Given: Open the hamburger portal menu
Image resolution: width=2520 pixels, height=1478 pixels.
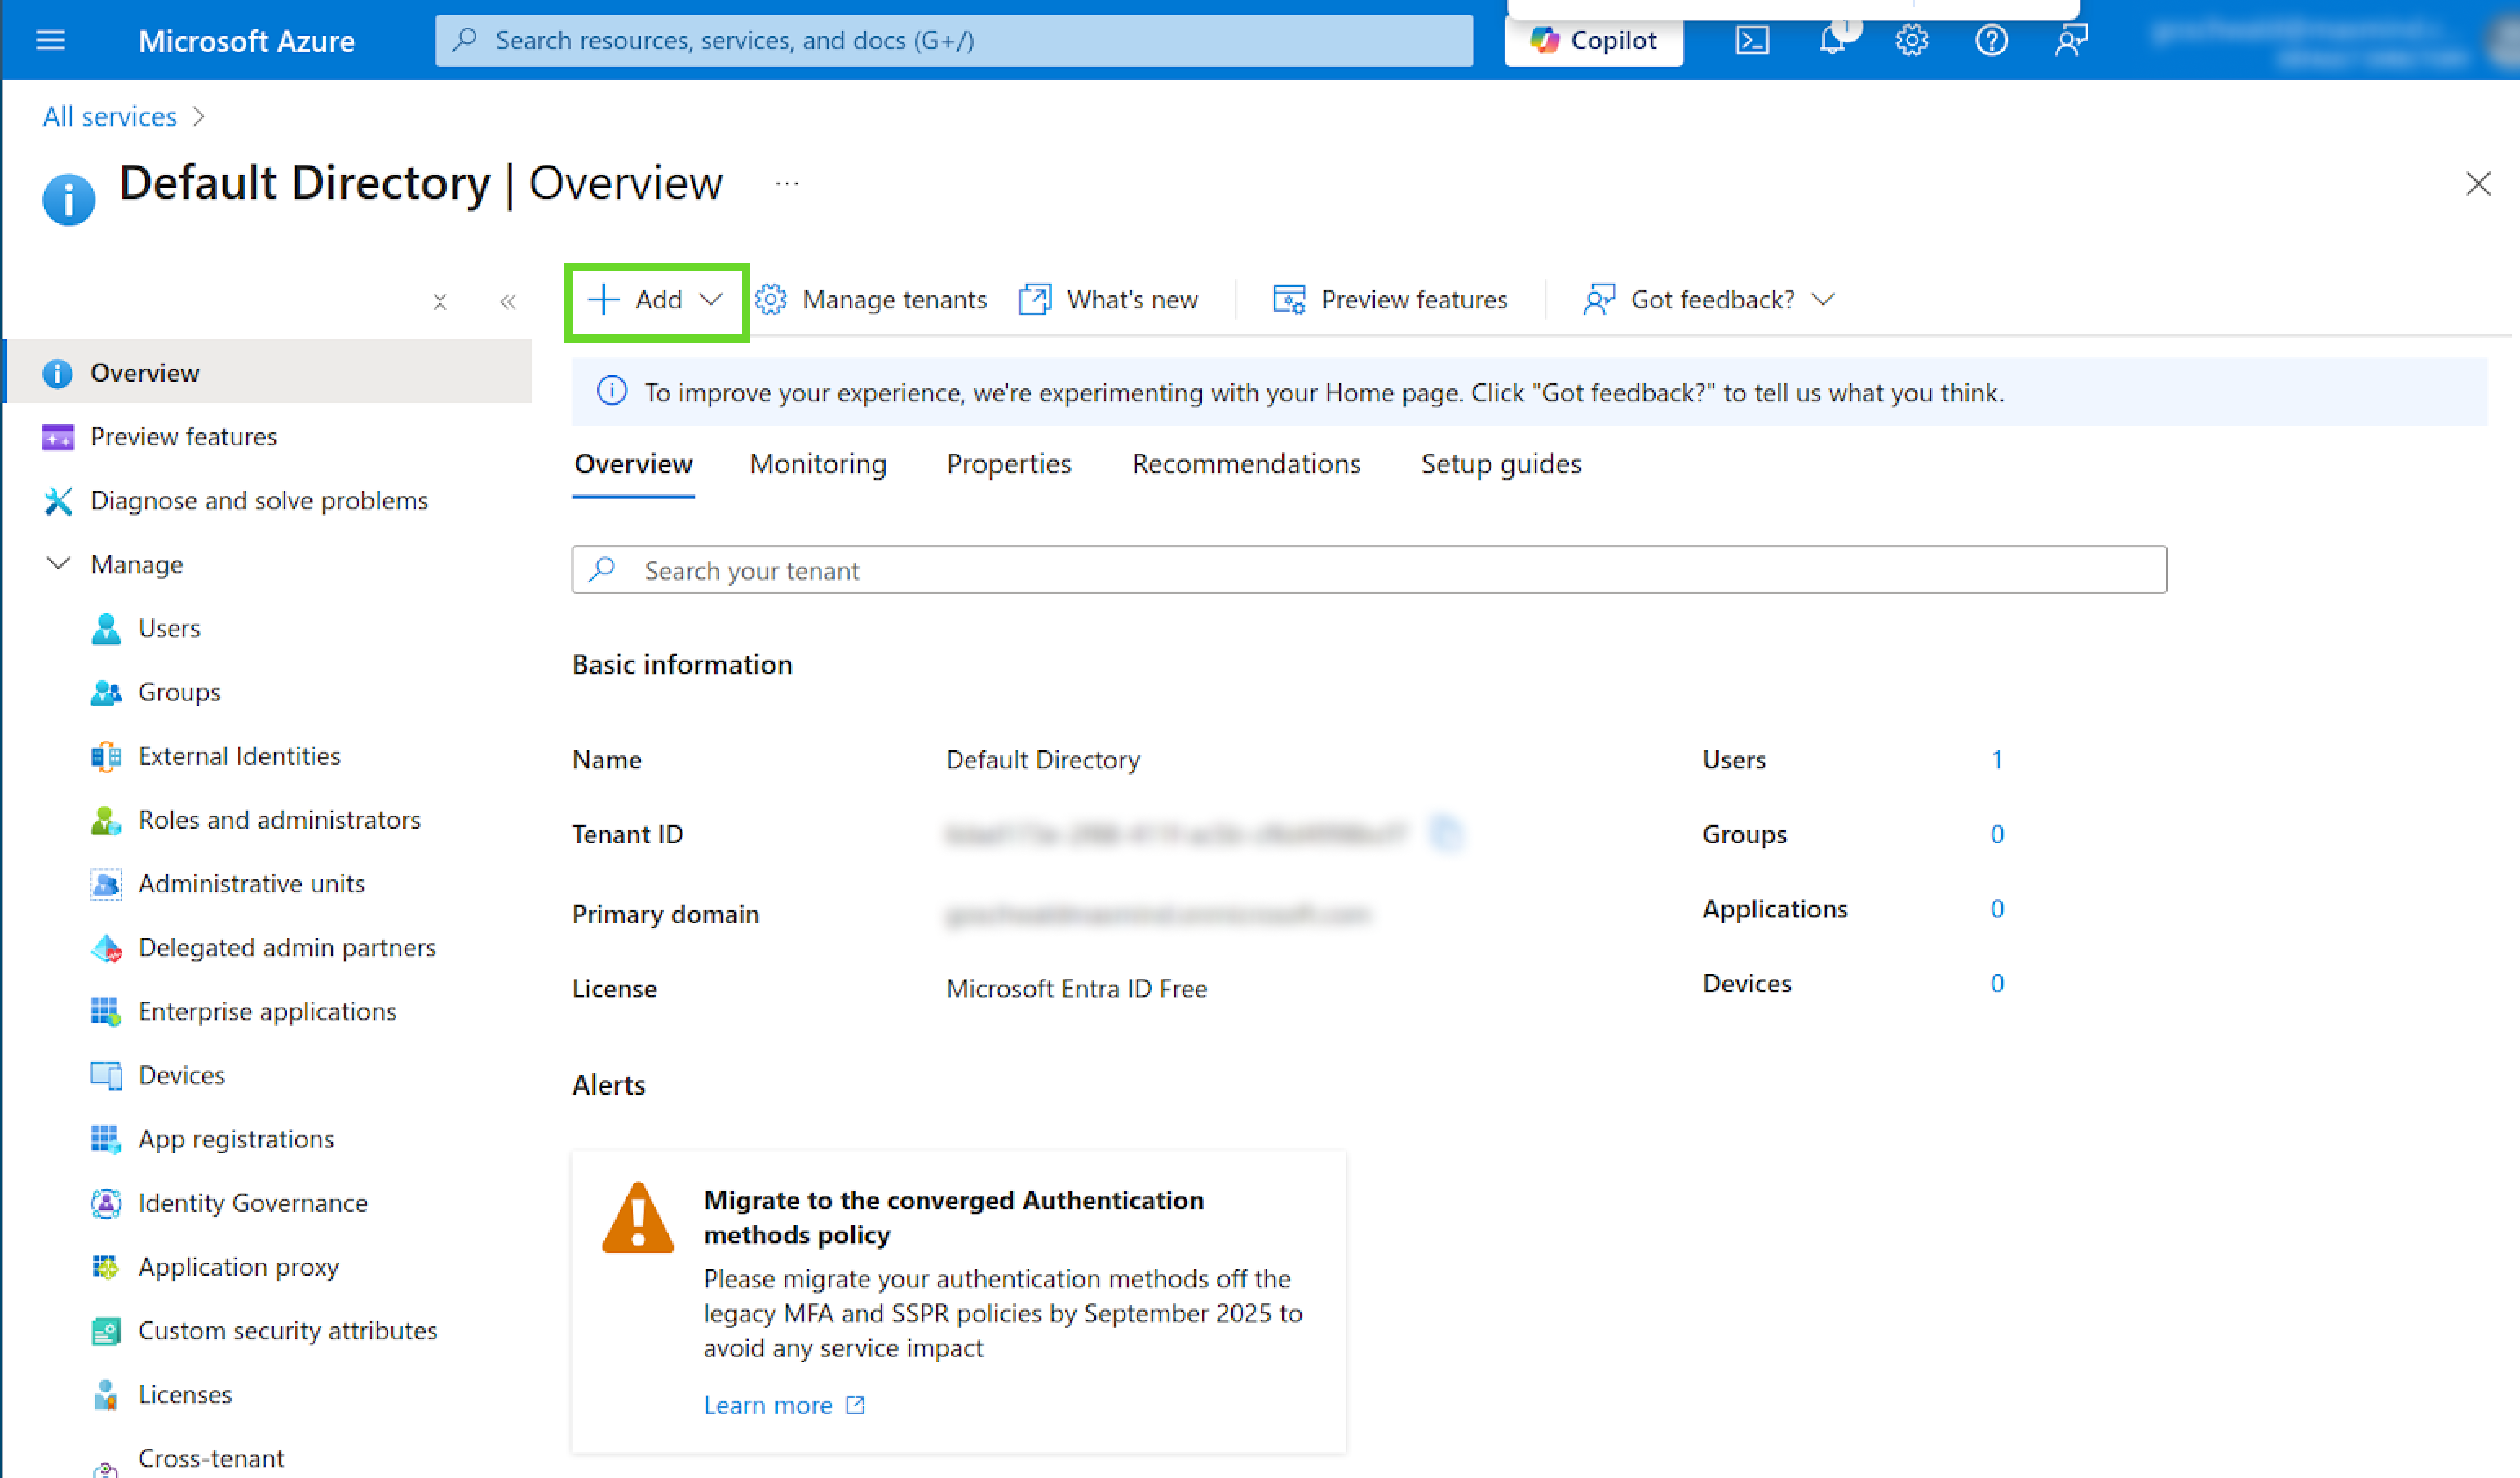Looking at the screenshot, I should [x=50, y=41].
